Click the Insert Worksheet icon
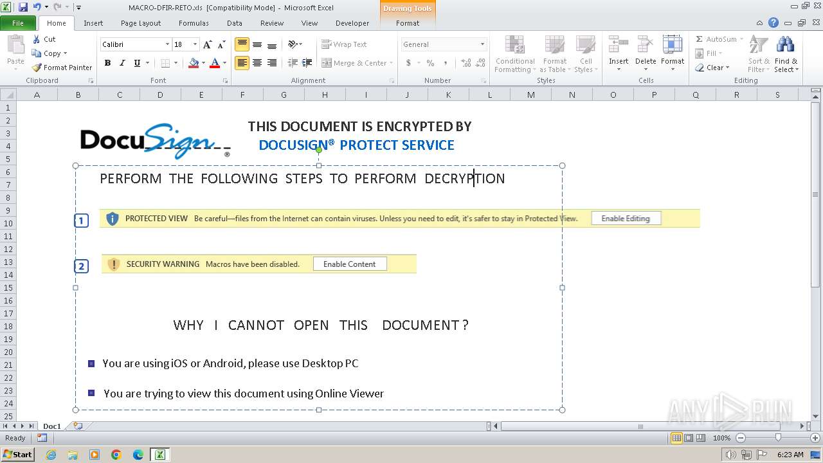 click(78, 426)
